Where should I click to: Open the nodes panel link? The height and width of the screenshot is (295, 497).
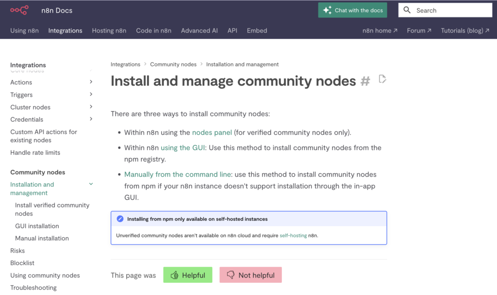212,132
